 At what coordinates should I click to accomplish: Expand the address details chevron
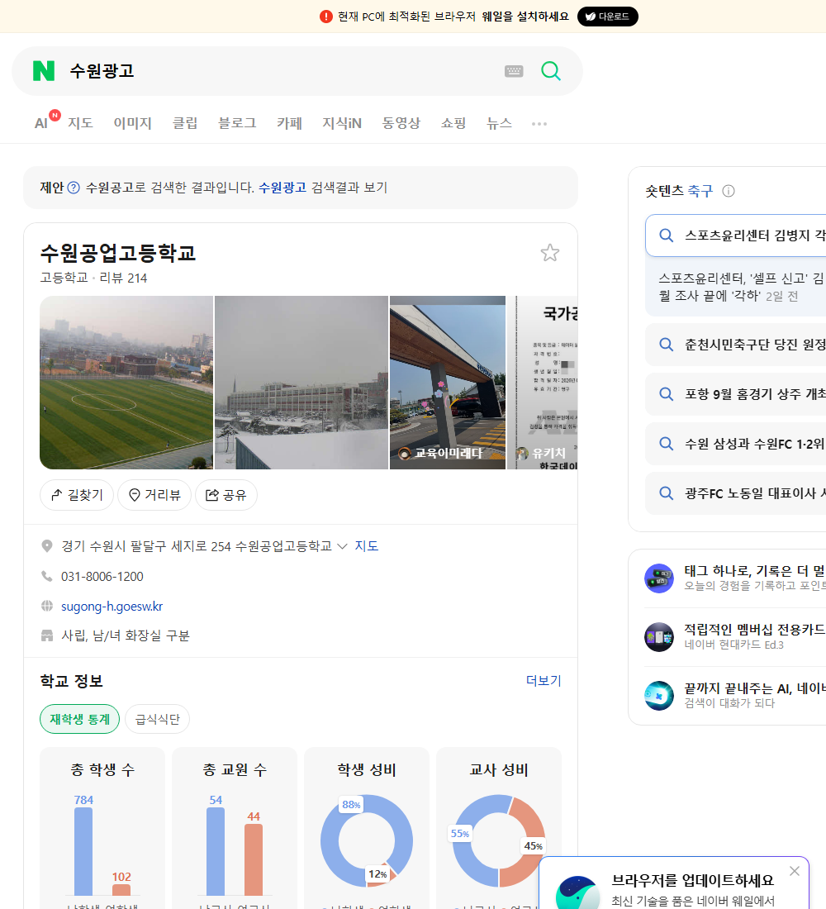tap(342, 546)
